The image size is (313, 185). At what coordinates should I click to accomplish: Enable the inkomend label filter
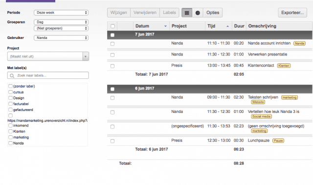click(x=10, y=126)
